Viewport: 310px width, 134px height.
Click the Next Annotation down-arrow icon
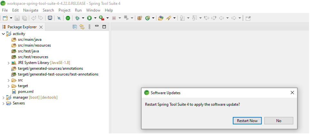pyautogui.click(x=182, y=18)
